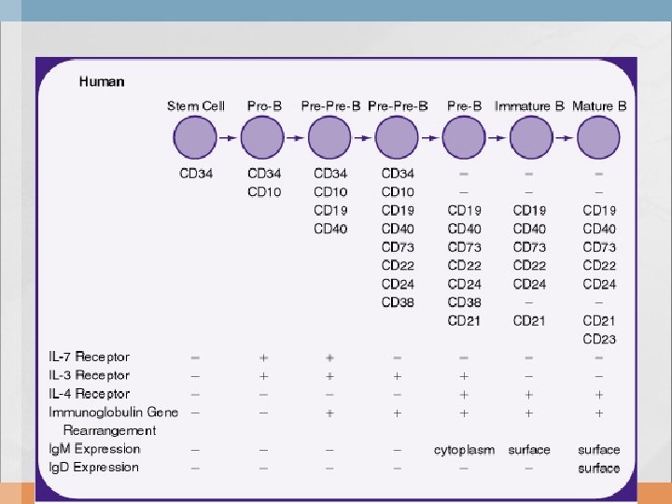Click CD21 under Mature B

598,321
